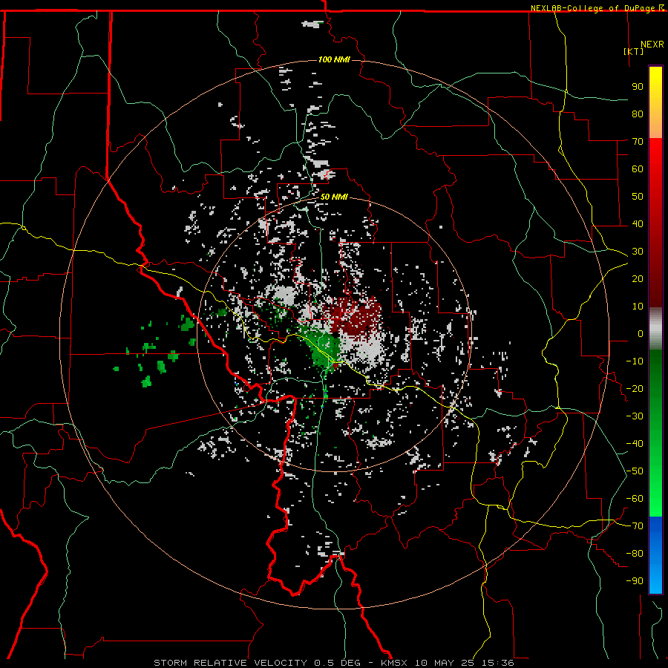Click the 30 value on the velocity scale
The height and width of the screenshot is (668, 668).
pyautogui.click(x=638, y=252)
